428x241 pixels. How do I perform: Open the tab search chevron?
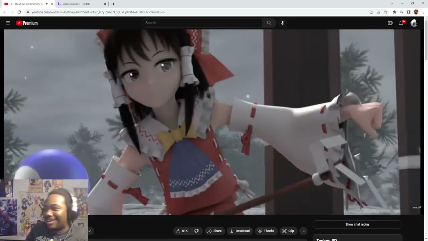coord(392,3)
